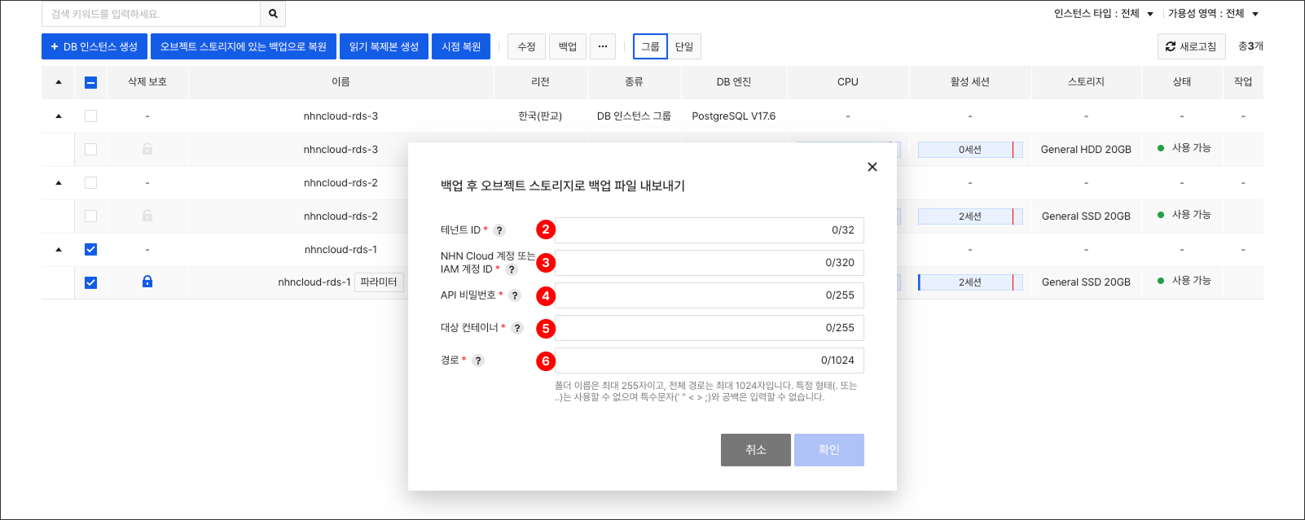Click 사용 가능 status of General HDD row
Viewport: 1305px width, 520px height.
click(x=1184, y=148)
